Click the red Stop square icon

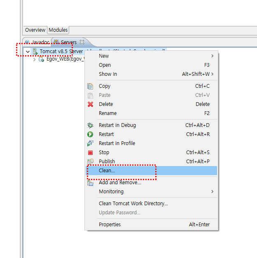point(90,152)
